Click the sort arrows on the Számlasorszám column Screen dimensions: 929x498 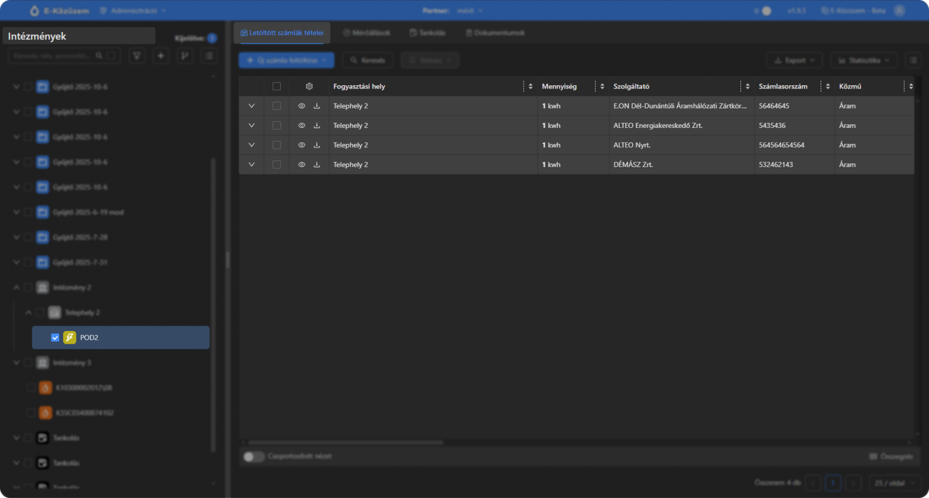pos(827,86)
